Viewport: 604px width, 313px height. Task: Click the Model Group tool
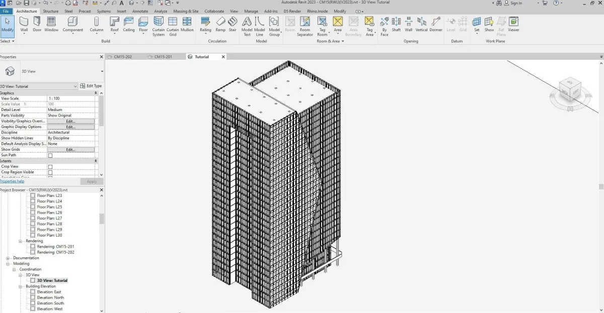click(274, 27)
